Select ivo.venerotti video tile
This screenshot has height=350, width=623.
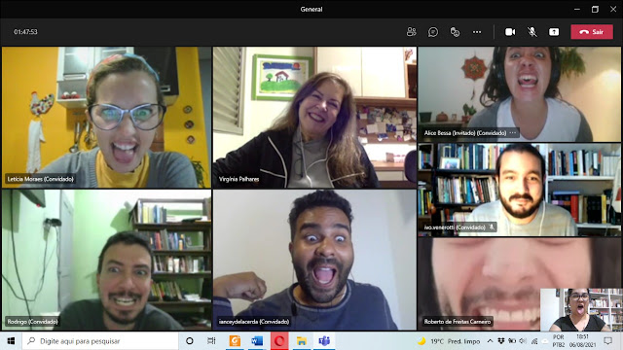519,190
